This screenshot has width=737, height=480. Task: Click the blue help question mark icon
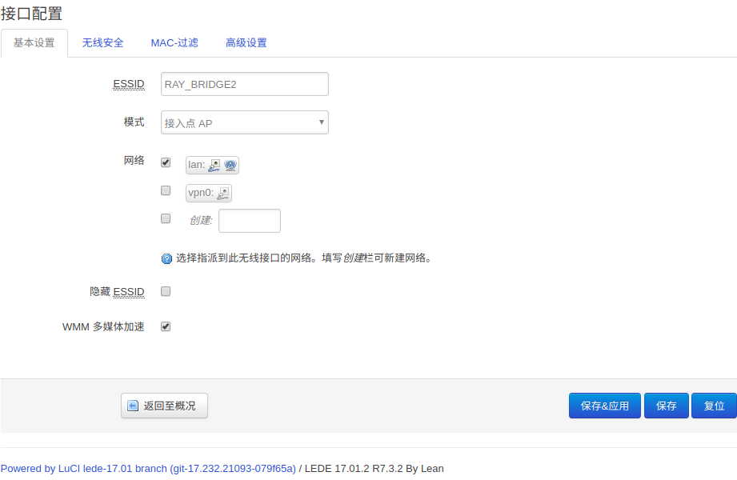pos(166,258)
